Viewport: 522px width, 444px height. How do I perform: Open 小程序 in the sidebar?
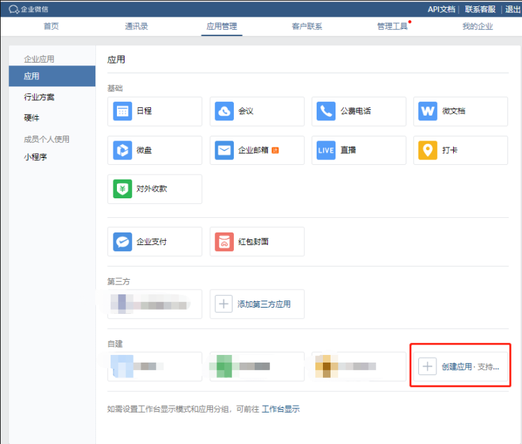[35, 157]
